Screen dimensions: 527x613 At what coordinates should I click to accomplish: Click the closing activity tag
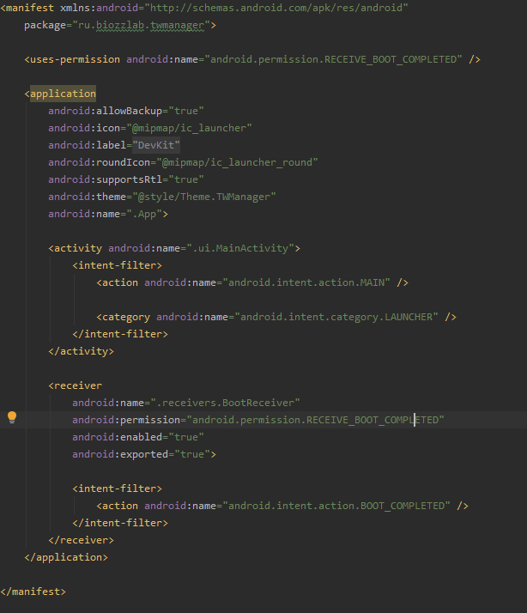[x=82, y=351]
